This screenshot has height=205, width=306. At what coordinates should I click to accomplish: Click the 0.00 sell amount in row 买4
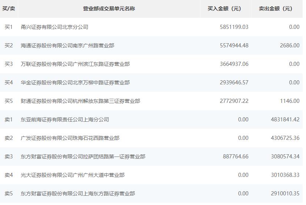click(x=294, y=83)
